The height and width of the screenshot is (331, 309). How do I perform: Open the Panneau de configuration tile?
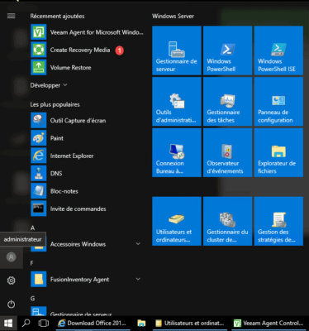278,102
